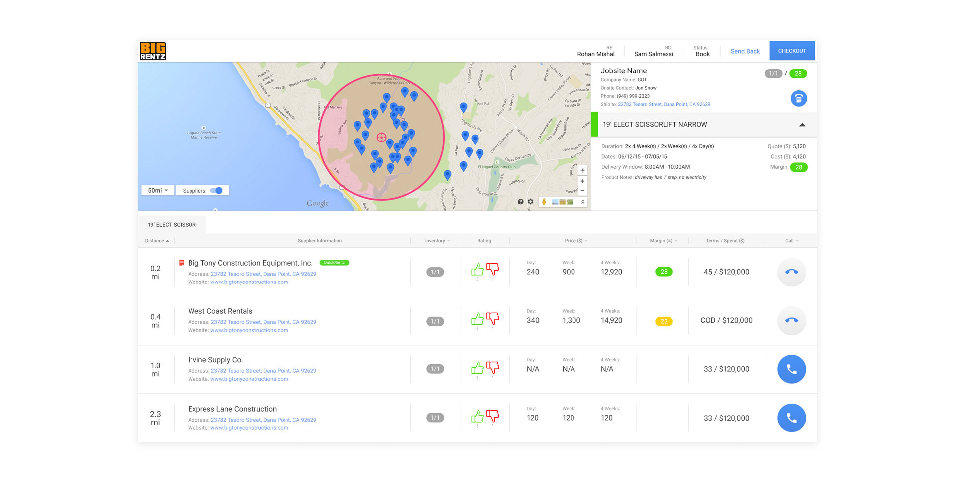Open the Ship to address link
Viewport: 955px width, 493px height.
tap(664, 104)
